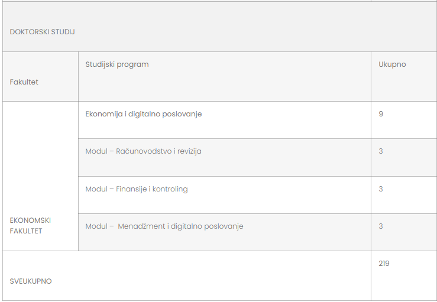Click the DOKTORSKI STUDIJ section header
The width and height of the screenshot is (437, 302).
(x=42, y=32)
